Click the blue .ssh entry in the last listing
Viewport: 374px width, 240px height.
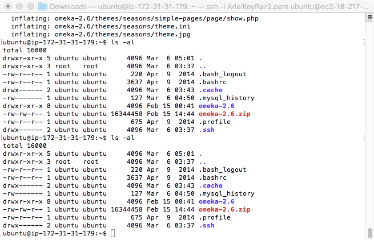[207, 226]
